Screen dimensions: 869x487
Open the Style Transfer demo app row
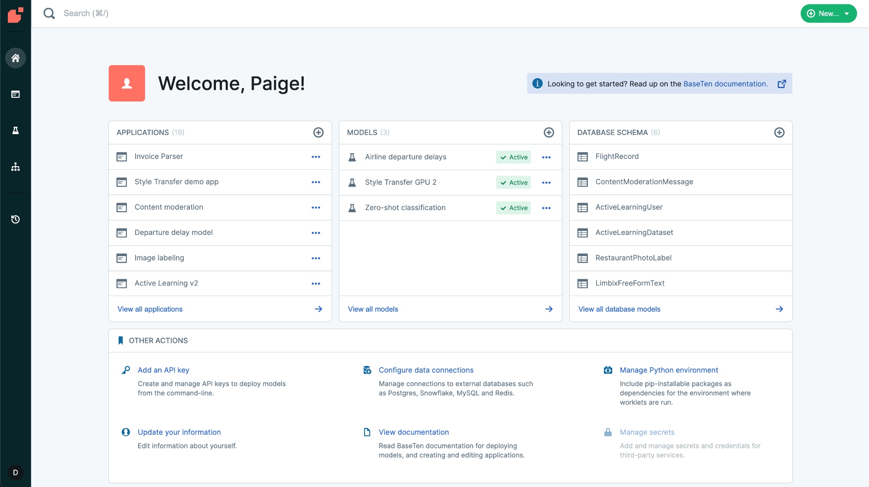click(x=220, y=182)
